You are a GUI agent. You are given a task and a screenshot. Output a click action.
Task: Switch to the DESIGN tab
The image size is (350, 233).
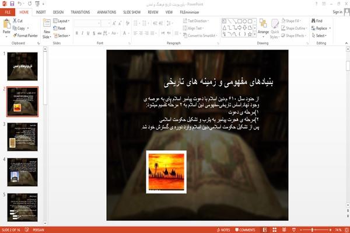pos(58,12)
